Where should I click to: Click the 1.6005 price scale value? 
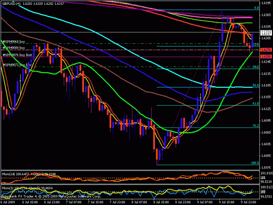coord(266,156)
